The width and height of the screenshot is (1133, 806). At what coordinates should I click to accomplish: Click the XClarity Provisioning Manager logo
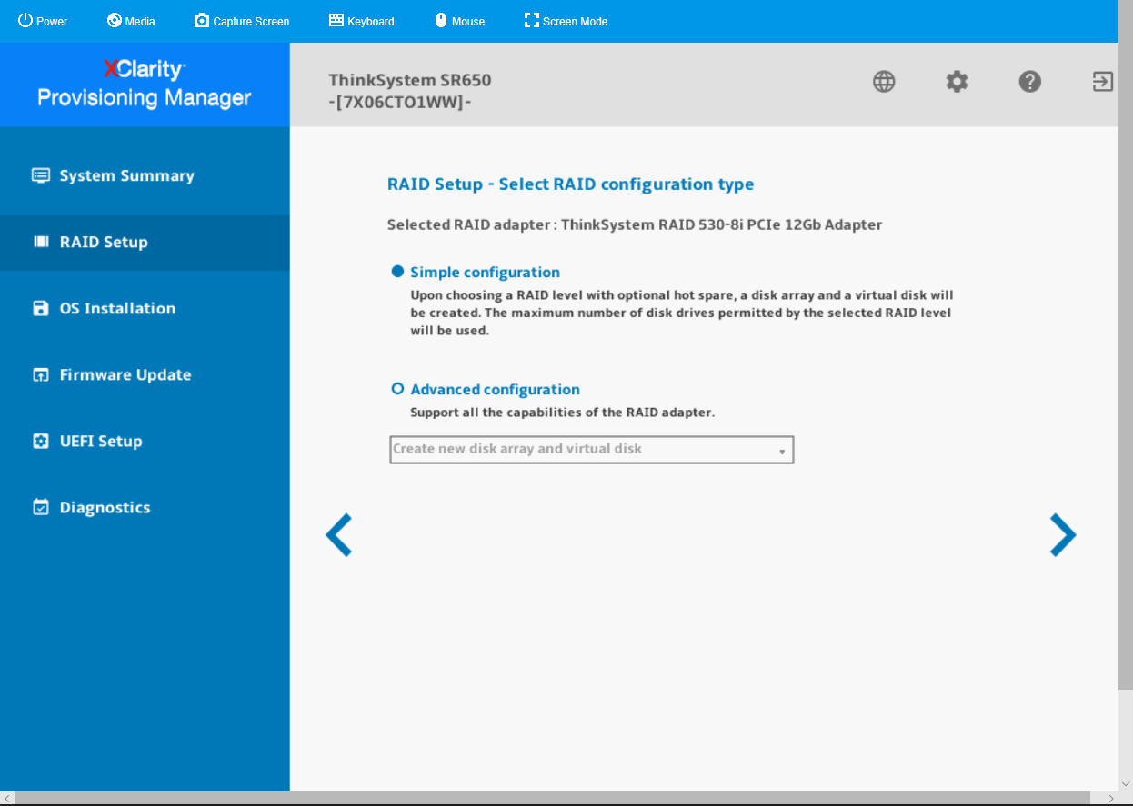[x=145, y=84]
